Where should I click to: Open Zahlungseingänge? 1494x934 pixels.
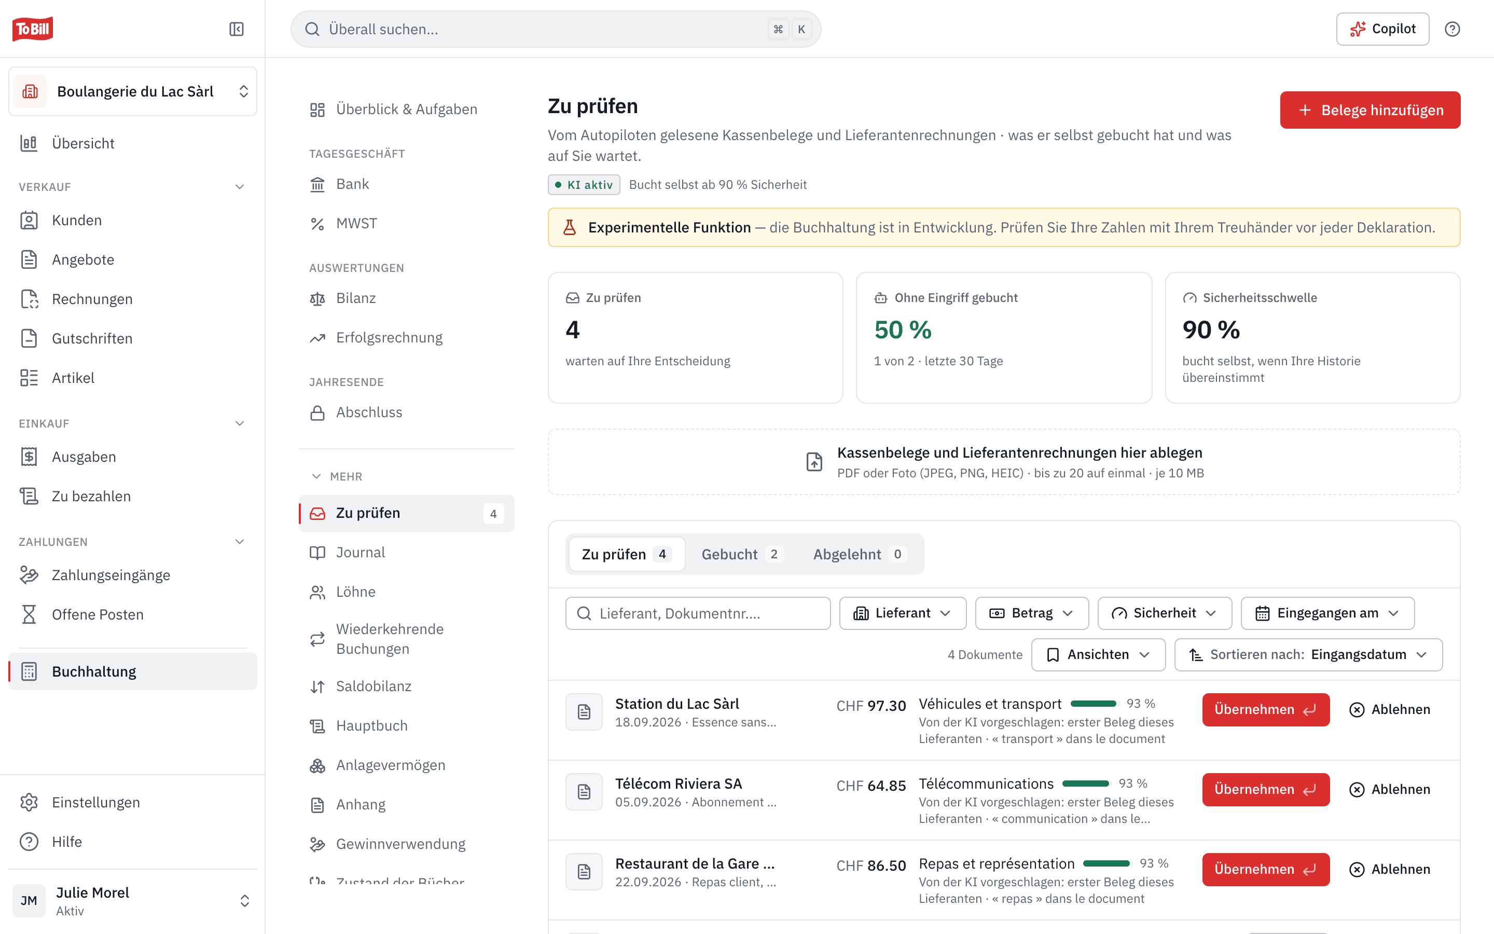coord(133,575)
